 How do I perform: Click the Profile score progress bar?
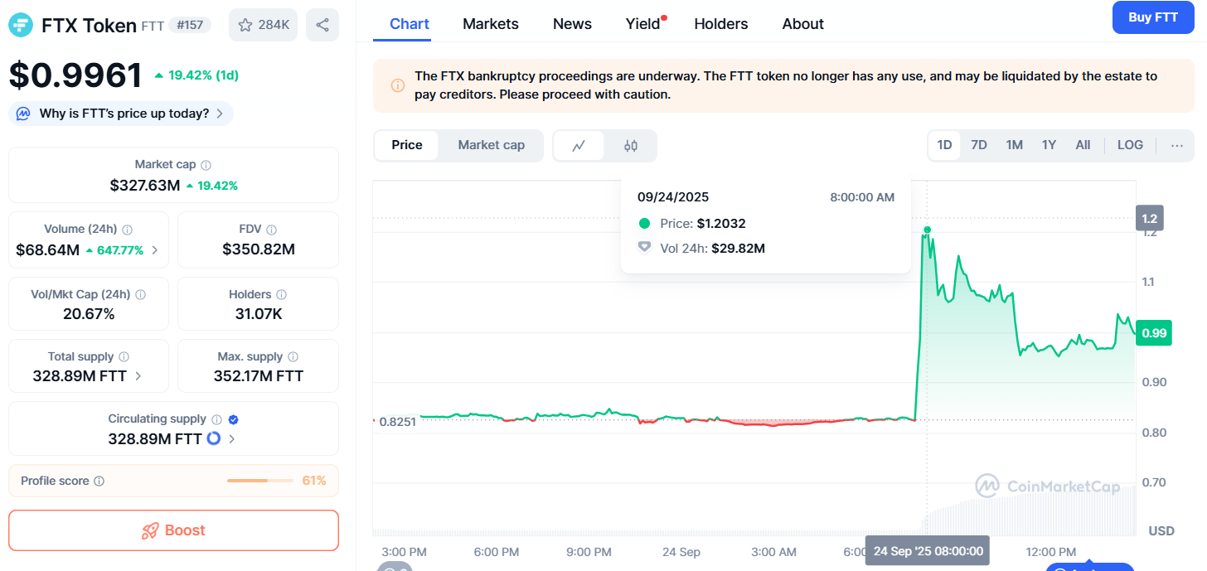(259, 481)
